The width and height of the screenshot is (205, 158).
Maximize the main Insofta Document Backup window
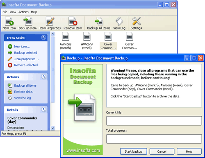coord(167,5)
